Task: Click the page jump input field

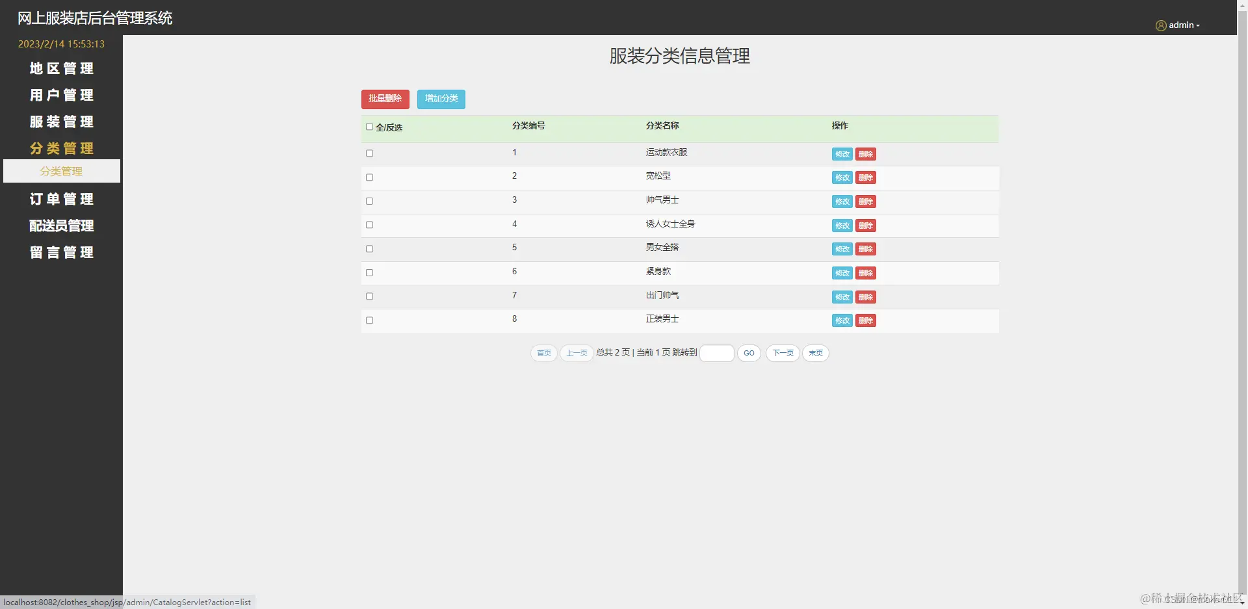Action: pos(717,353)
